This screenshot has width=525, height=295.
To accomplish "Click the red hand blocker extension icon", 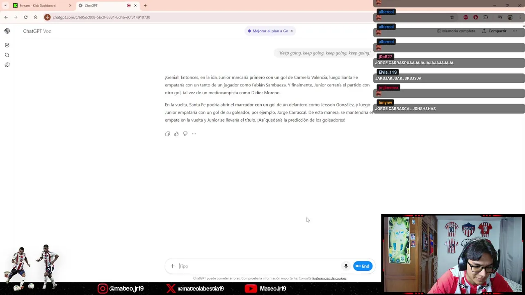I will [x=475, y=17].
